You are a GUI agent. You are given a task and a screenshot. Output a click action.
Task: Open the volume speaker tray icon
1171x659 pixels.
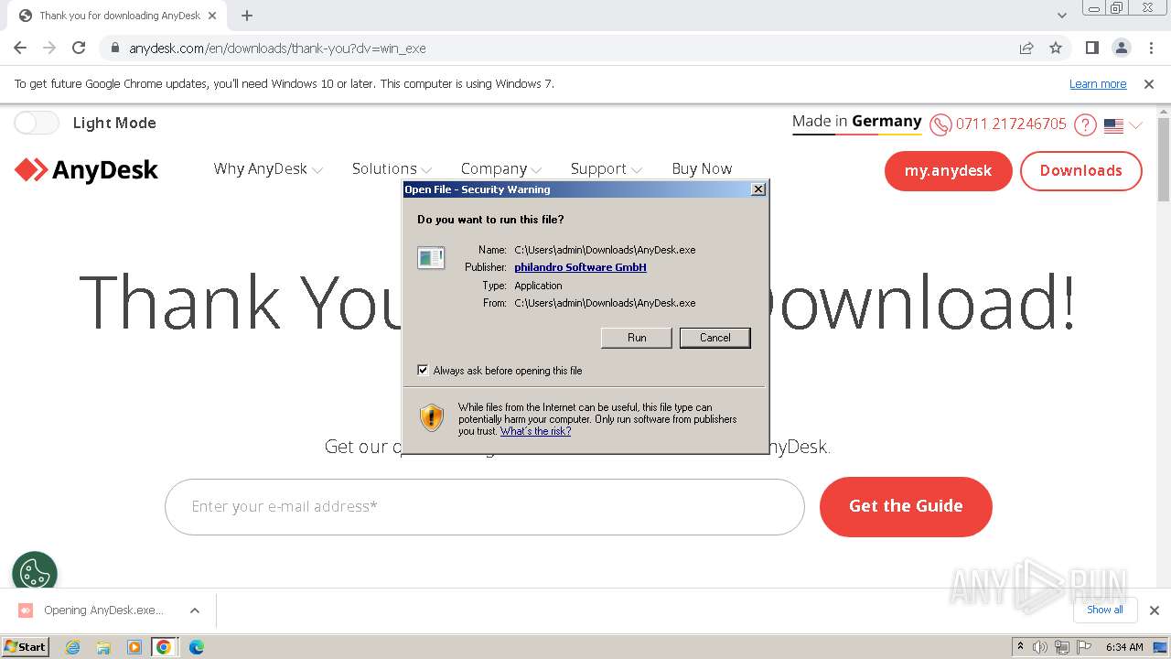coord(1040,647)
